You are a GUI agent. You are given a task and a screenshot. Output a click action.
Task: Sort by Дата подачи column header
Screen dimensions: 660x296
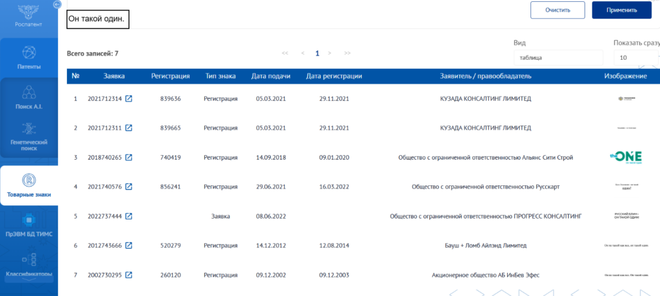[x=272, y=77]
